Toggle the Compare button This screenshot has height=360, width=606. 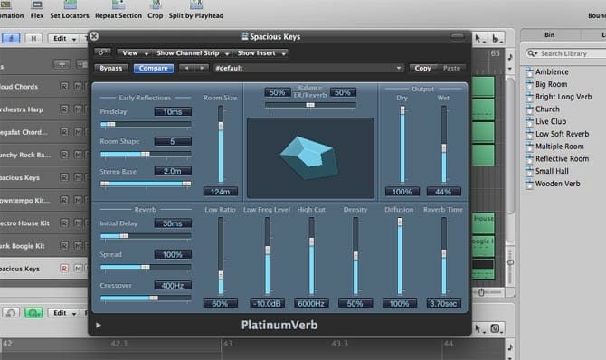pyautogui.click(x=154, y=68)
